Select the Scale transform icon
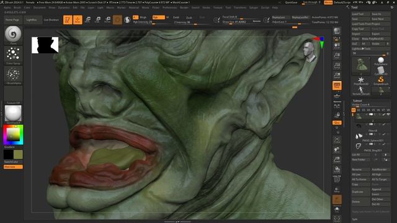This screenshot has width=397, height=223. pyautogui.click(x=98, y=20)
